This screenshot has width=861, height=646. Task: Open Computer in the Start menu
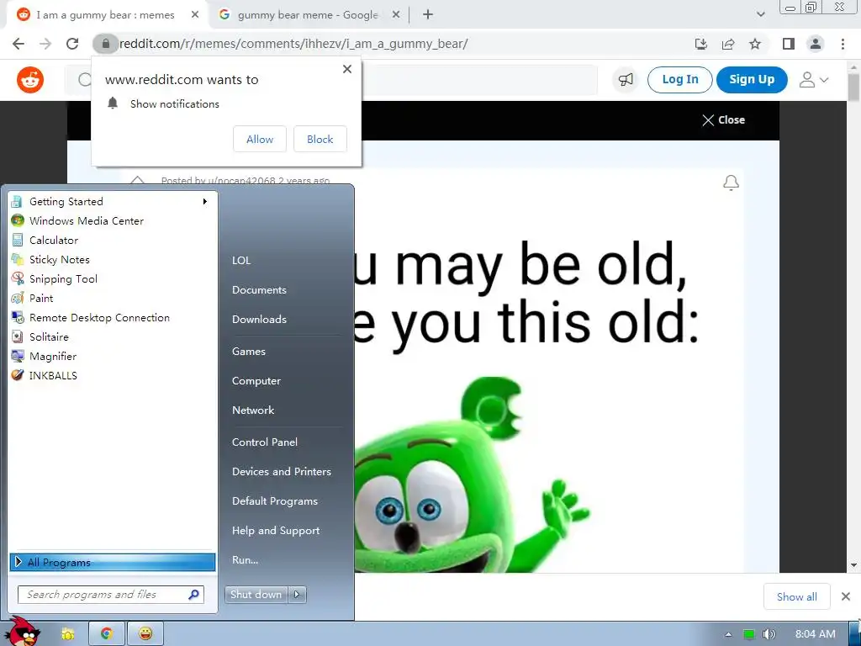[x=256, y=381]
